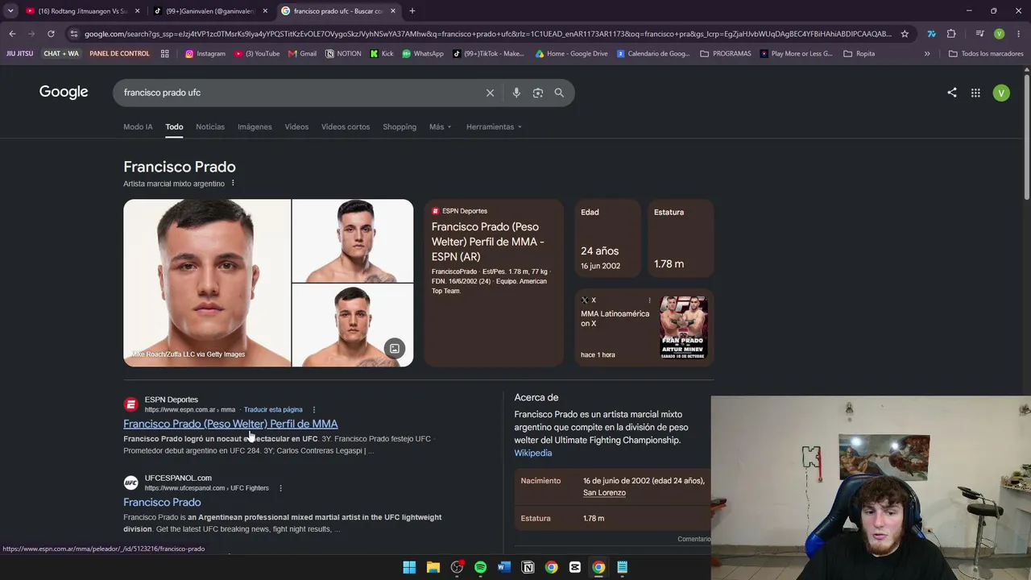
Task: Go back to the previous page
Action: coord(12,34)
